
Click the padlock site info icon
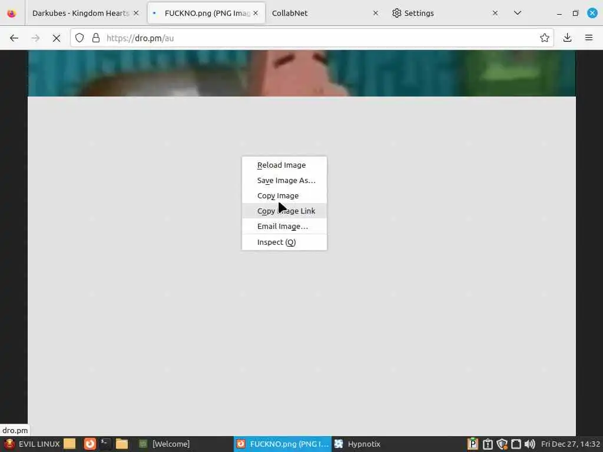point(96,38)
